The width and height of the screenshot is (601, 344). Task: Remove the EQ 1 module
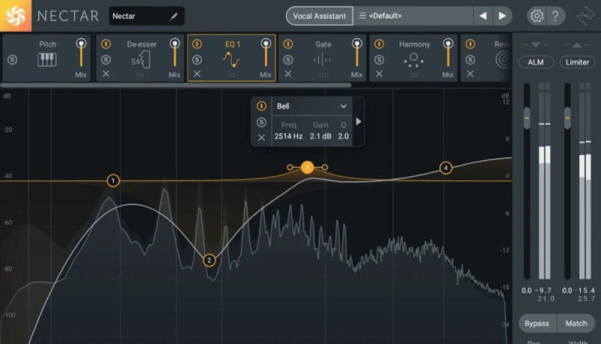(x=197, y=73)
